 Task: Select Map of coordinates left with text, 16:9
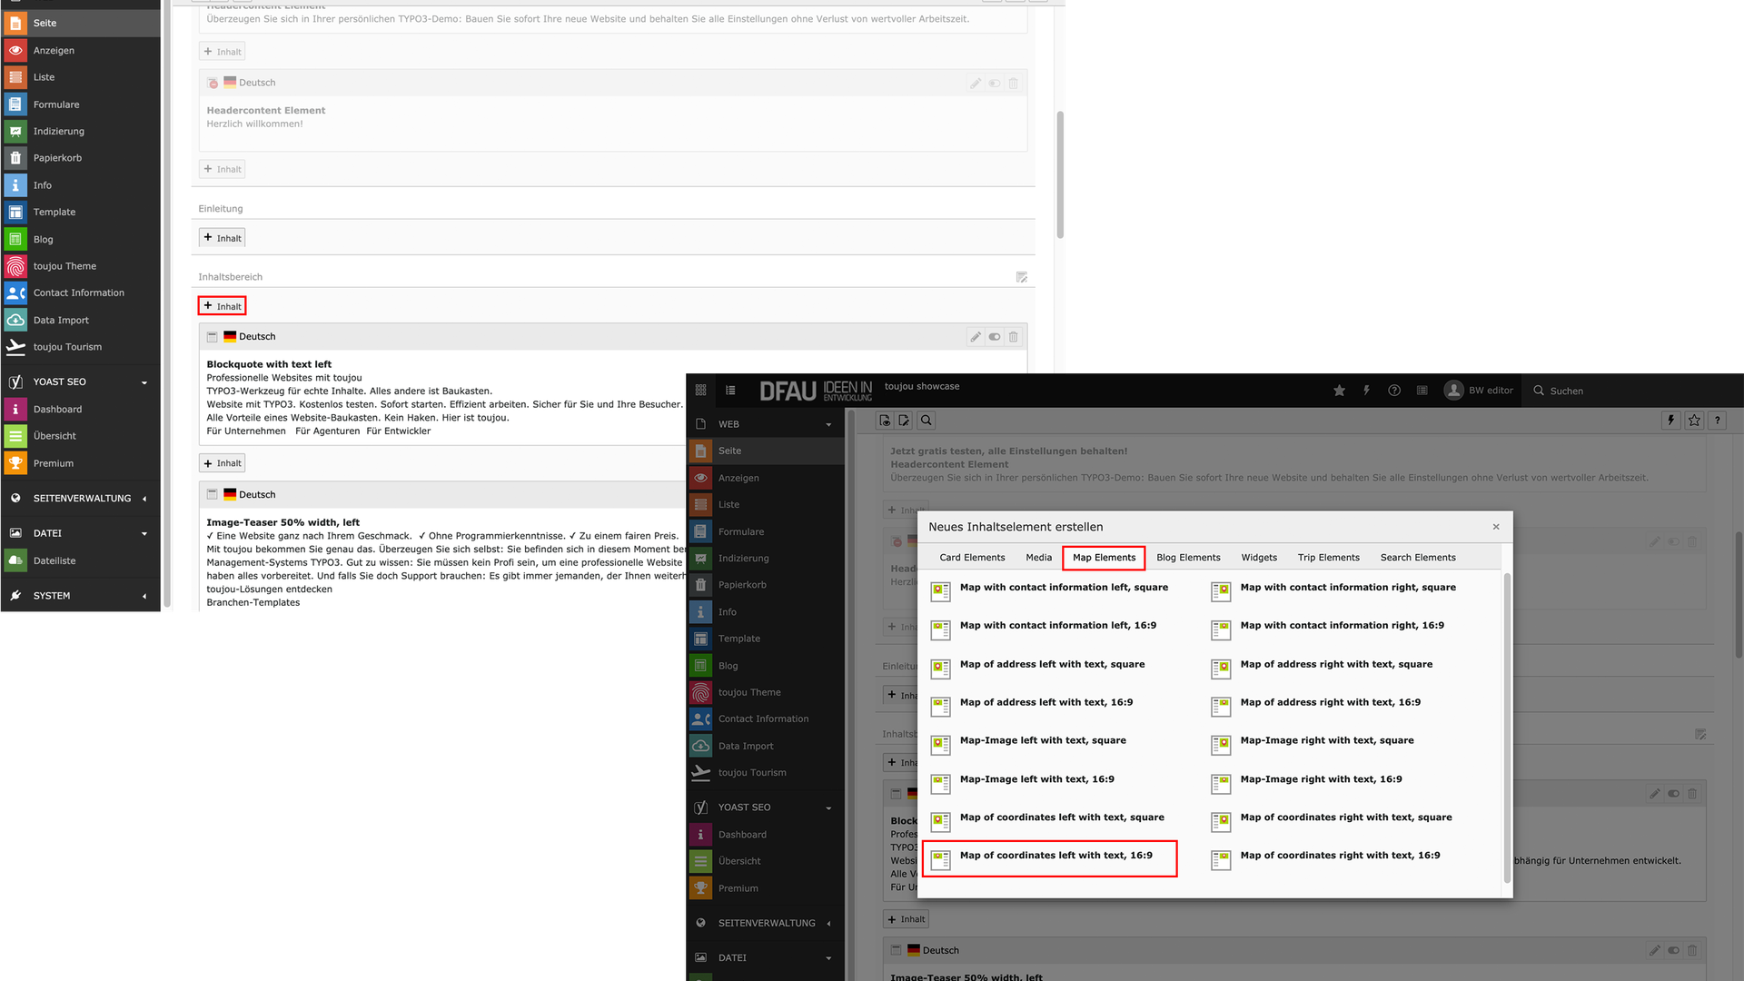[1055, 856]
